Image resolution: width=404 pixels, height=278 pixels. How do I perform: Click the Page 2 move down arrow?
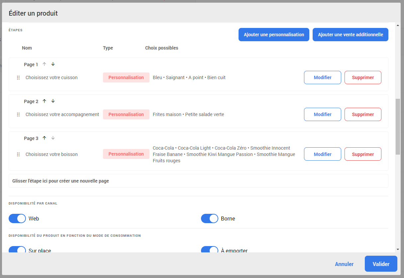point(53,101)
